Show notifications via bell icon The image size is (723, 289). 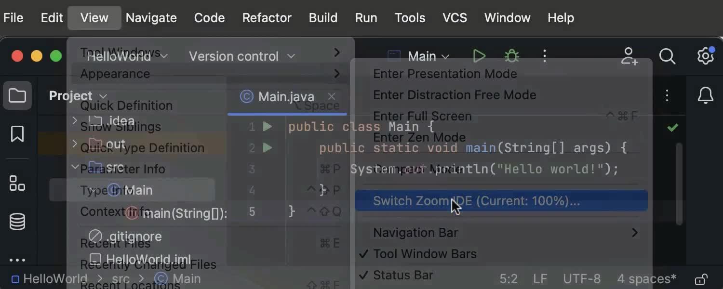click(705, 95)
